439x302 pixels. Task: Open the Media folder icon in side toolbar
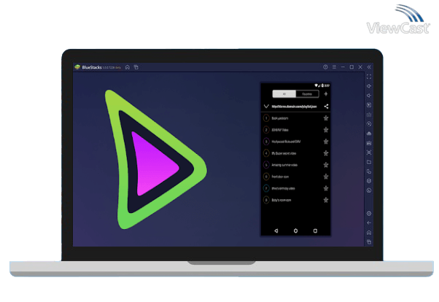369,162
